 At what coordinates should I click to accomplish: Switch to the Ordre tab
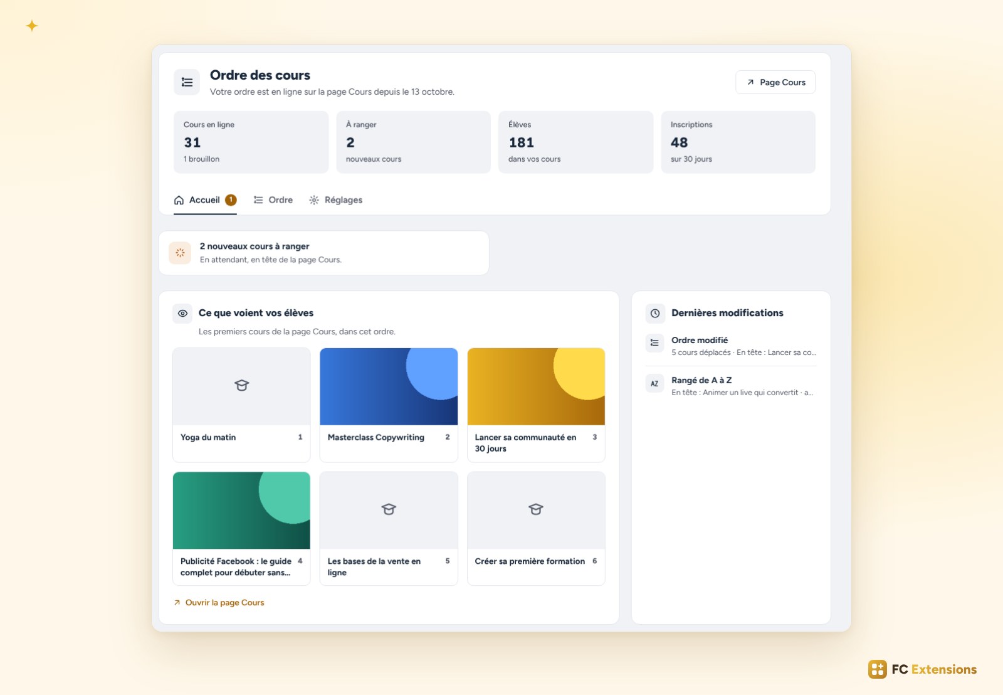point(273,200)
